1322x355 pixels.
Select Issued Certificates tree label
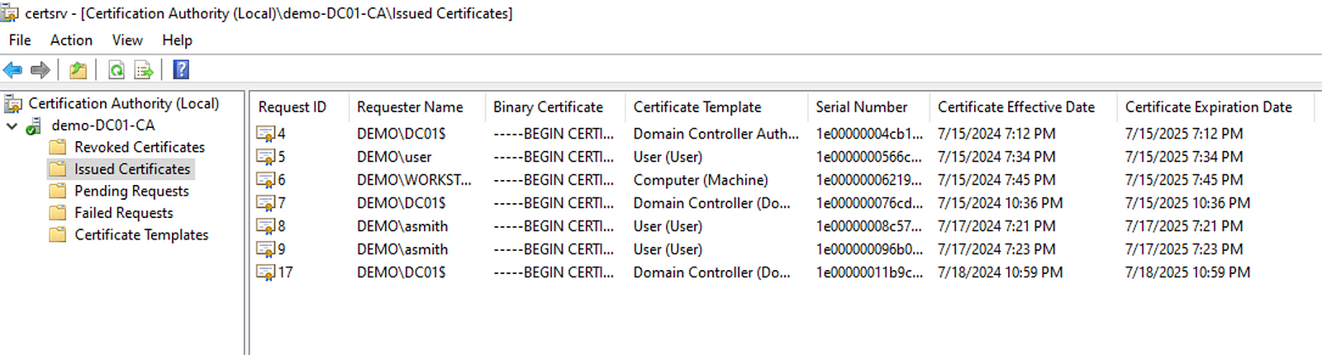point(132,169)
